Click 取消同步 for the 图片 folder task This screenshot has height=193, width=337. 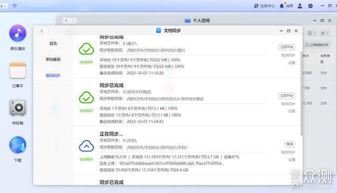(288, 55)
